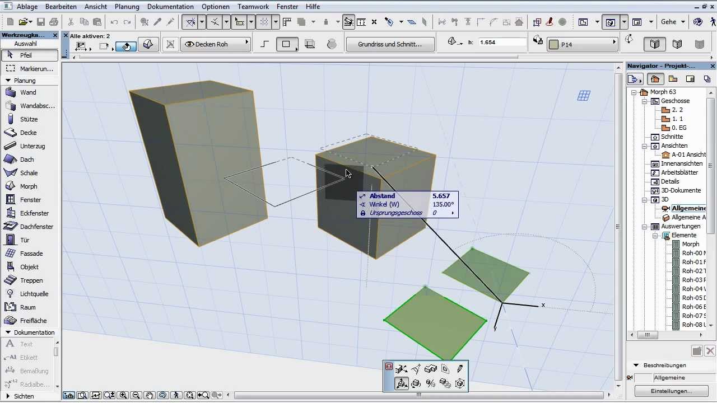Select the pipette pick-up parameters icon
The height and width of the screenshot is (403, 717).
[157, 22]
